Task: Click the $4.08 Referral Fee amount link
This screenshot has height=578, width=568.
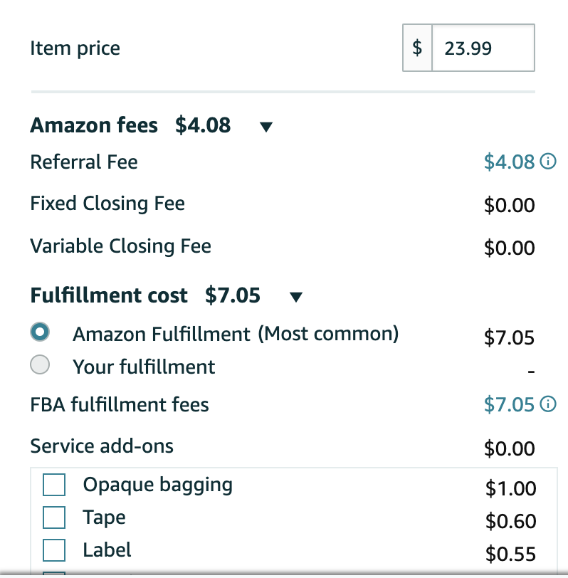Action: point(509,162)
